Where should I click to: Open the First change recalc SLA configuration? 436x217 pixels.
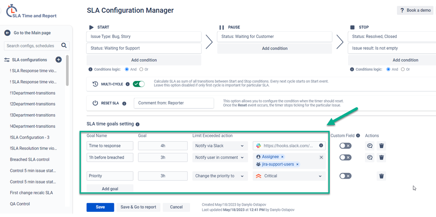coord(31,193)
